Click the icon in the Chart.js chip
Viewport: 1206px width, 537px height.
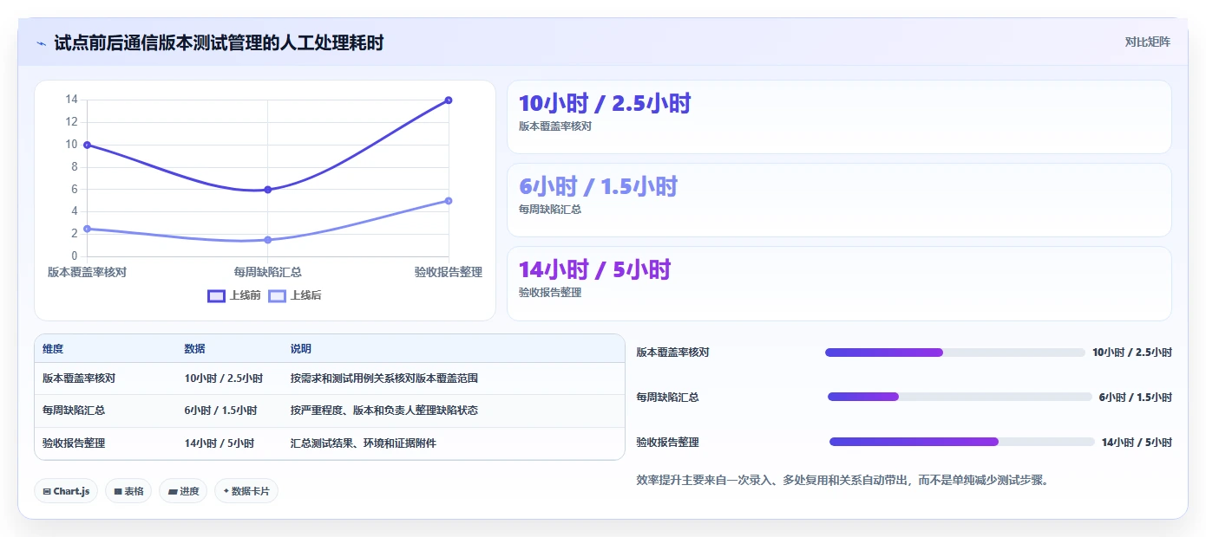pyautogui.click(x=47, y=491)
